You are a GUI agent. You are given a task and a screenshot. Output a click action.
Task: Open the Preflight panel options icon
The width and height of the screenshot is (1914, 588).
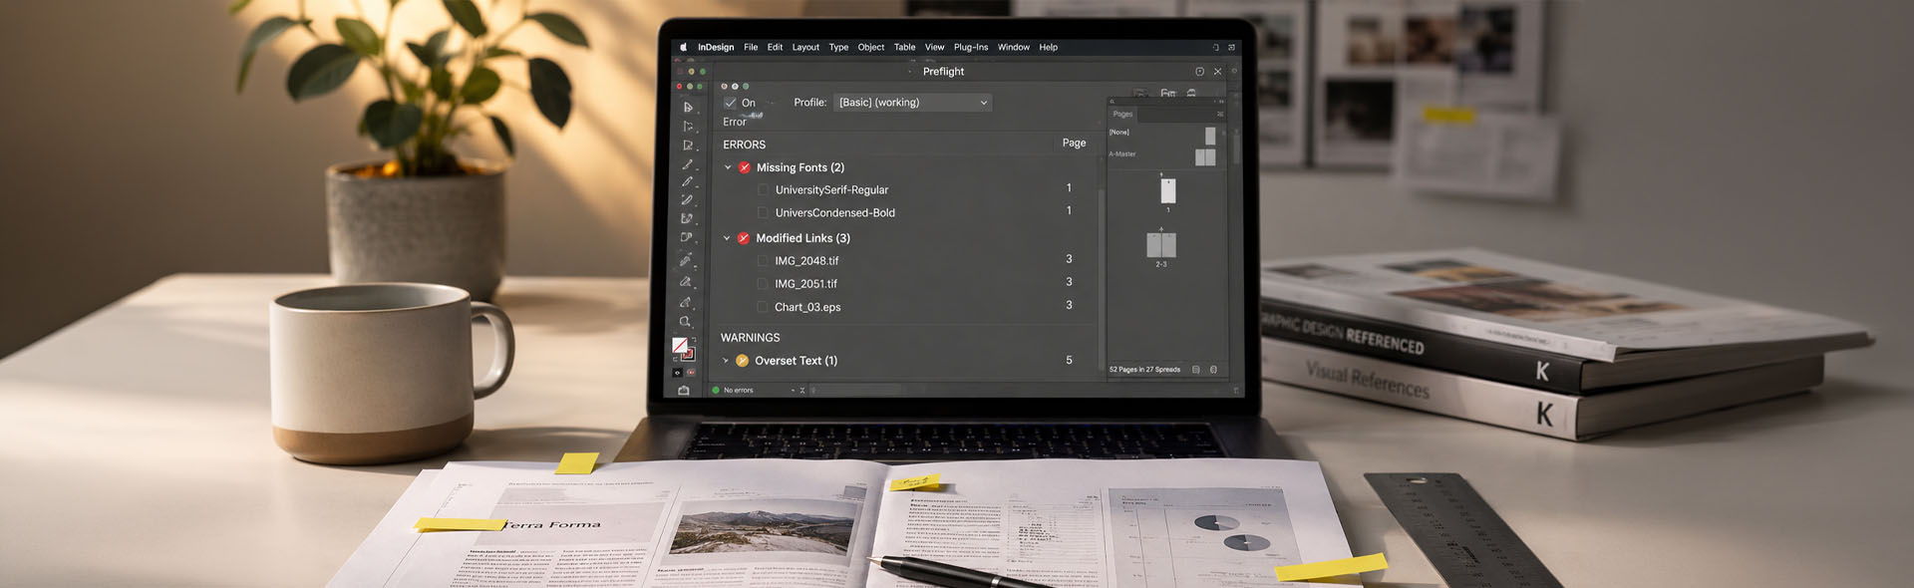pos(1199,72)
